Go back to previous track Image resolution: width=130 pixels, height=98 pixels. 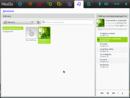[x=102, y=93]
